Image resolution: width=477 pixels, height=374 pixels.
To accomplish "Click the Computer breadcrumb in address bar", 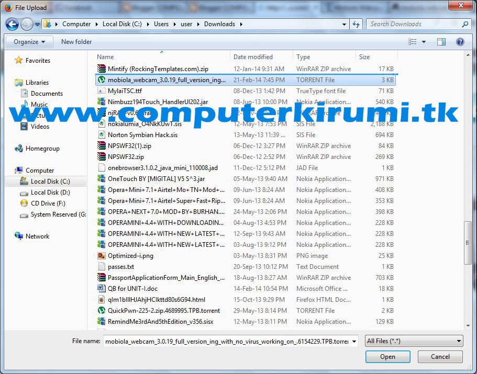I will pos(76,24).
